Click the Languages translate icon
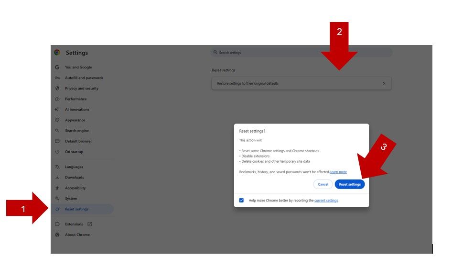This screenshot has width=452, height=280. [57, 167]
